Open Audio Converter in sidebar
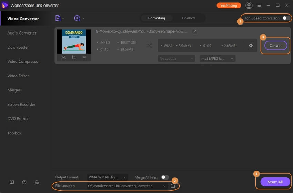 click(22, 33)
